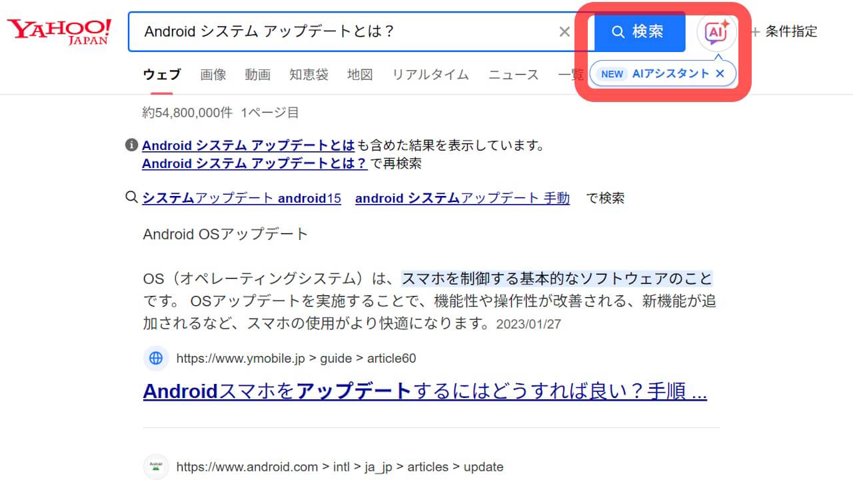Click the result count '約54,800,000件'
853x480 pixels.
click(x=187, y=113)
